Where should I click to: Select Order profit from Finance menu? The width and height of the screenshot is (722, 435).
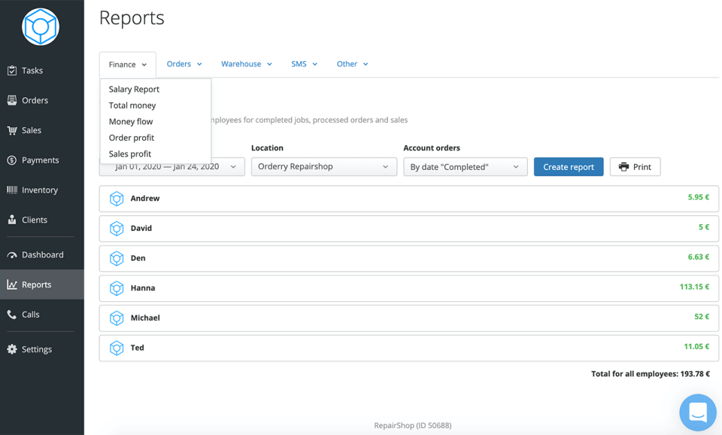[131, 138]
